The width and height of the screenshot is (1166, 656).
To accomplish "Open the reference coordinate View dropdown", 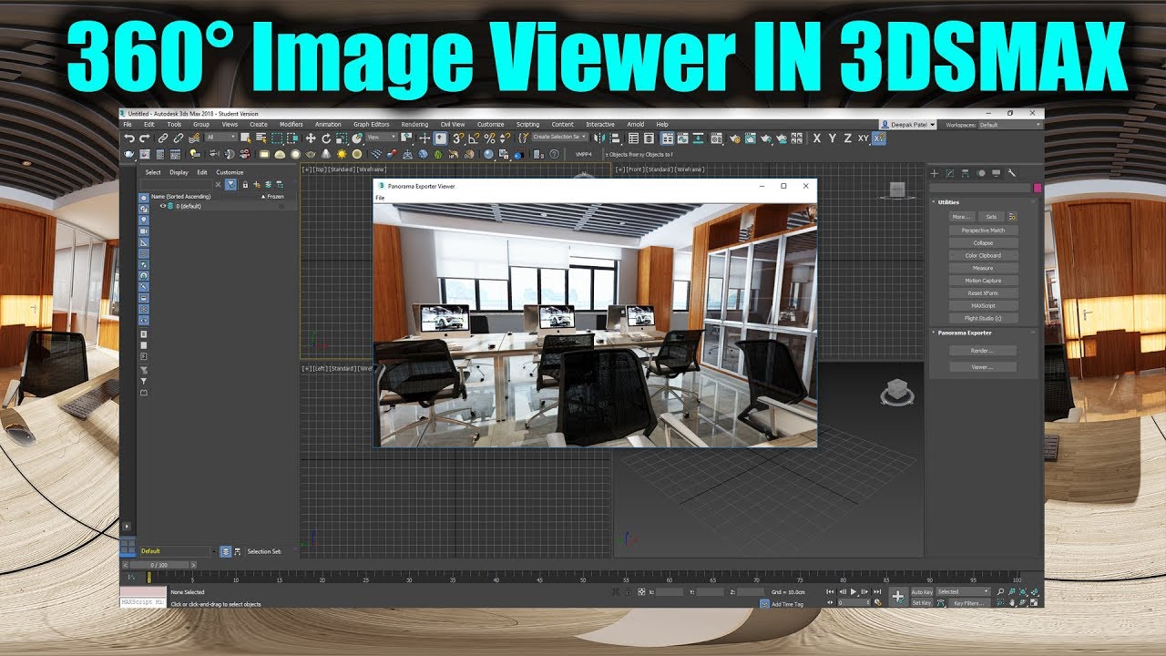I will [382, 138].
